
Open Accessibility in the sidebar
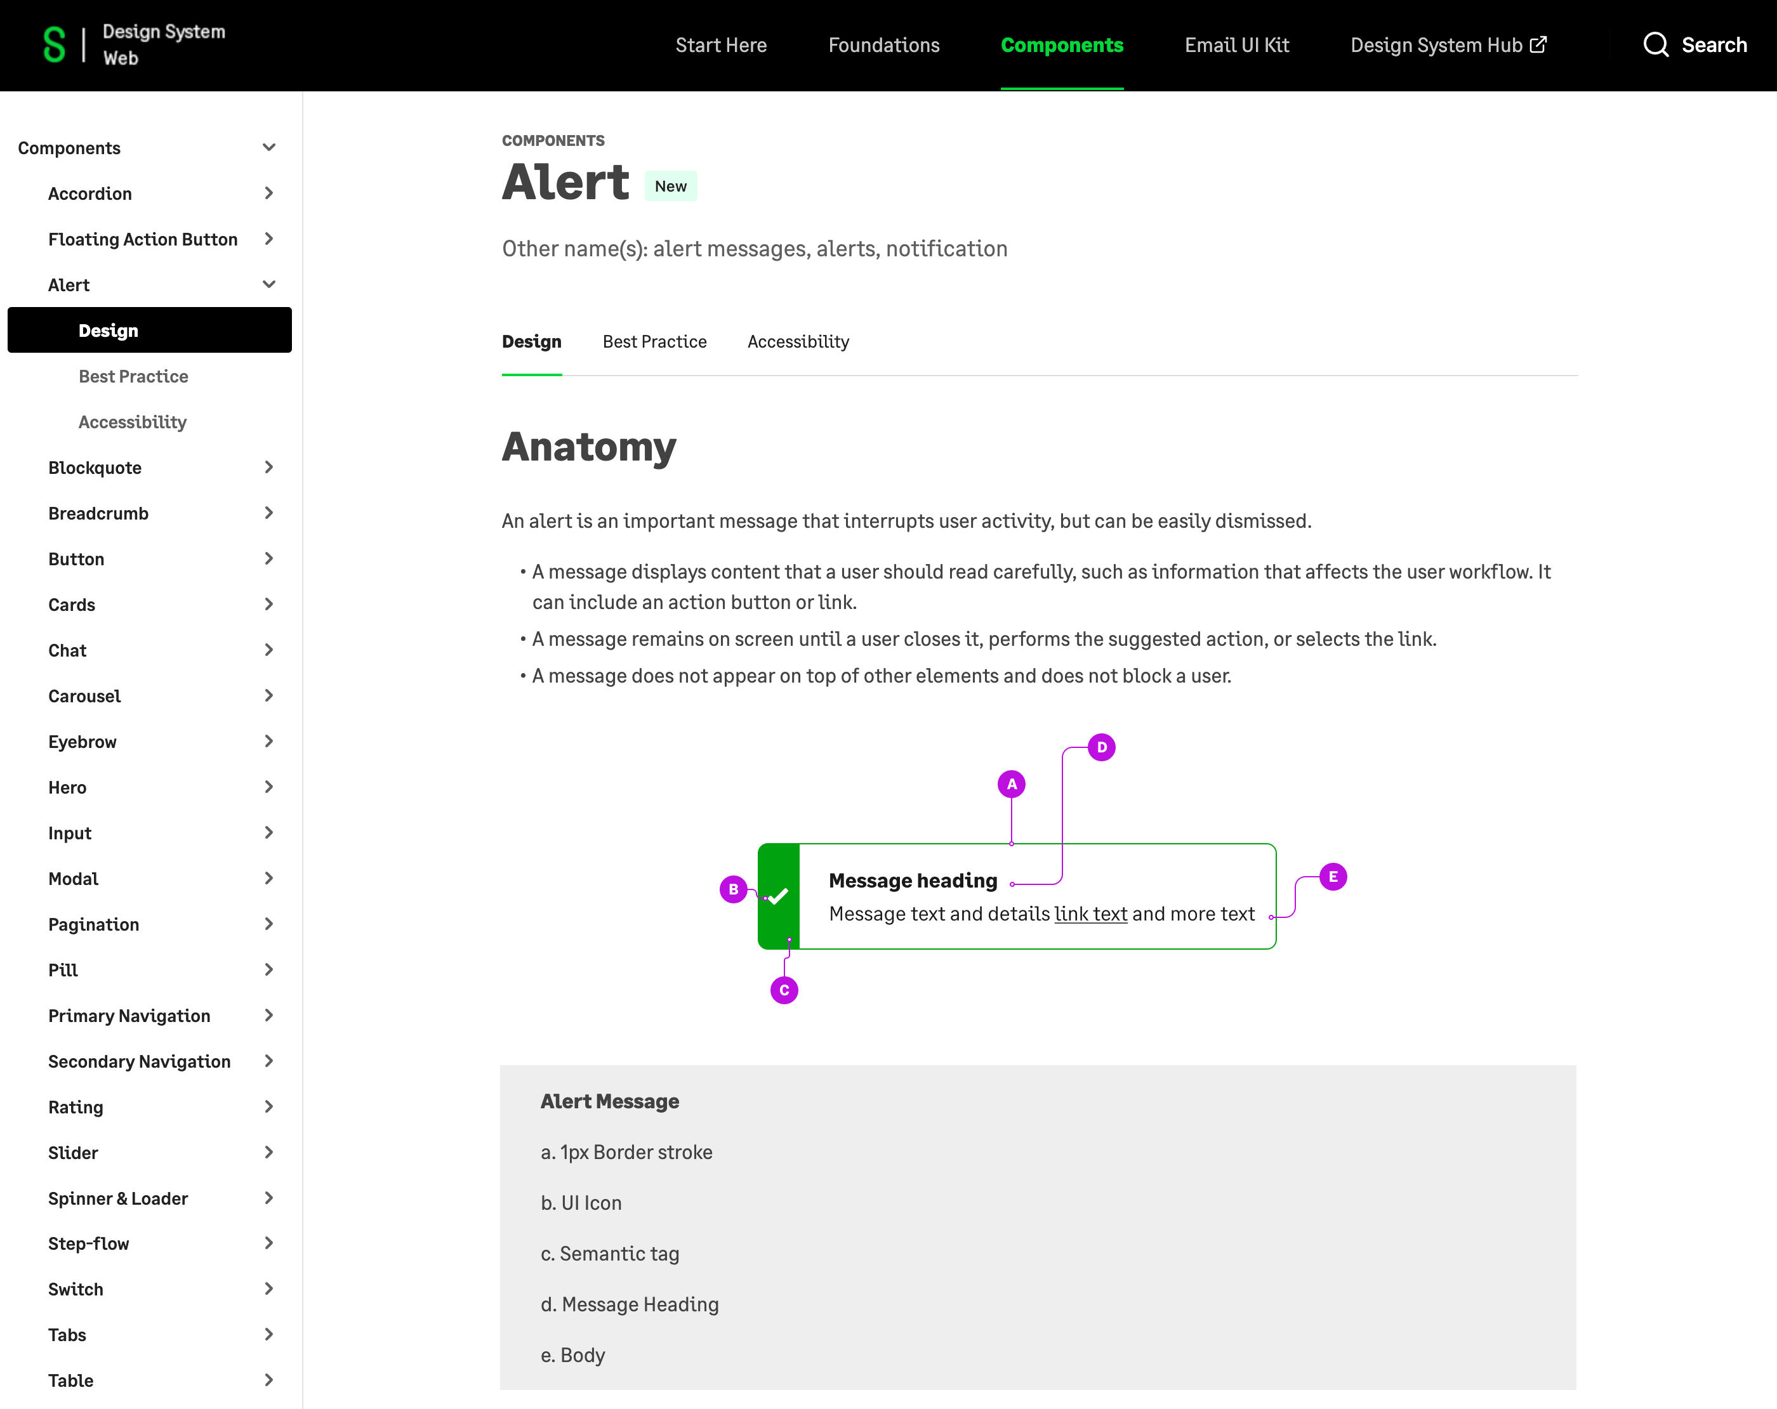point(132,422)
